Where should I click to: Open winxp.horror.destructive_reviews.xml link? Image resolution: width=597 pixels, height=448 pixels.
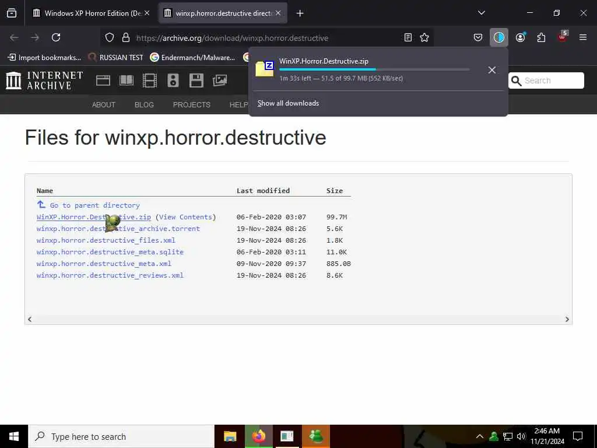(110, 275)
